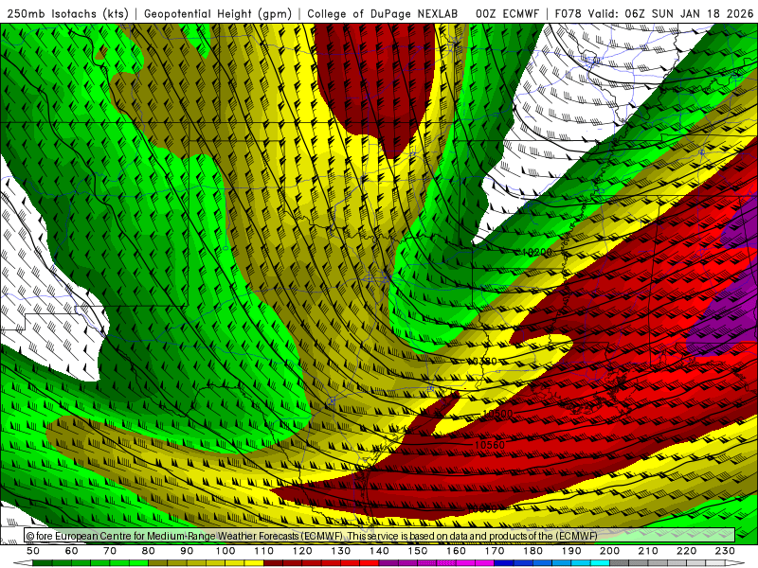Click the 'Valid: 06Z SUN JAN 18 2026' text

(x=671, y=13)
